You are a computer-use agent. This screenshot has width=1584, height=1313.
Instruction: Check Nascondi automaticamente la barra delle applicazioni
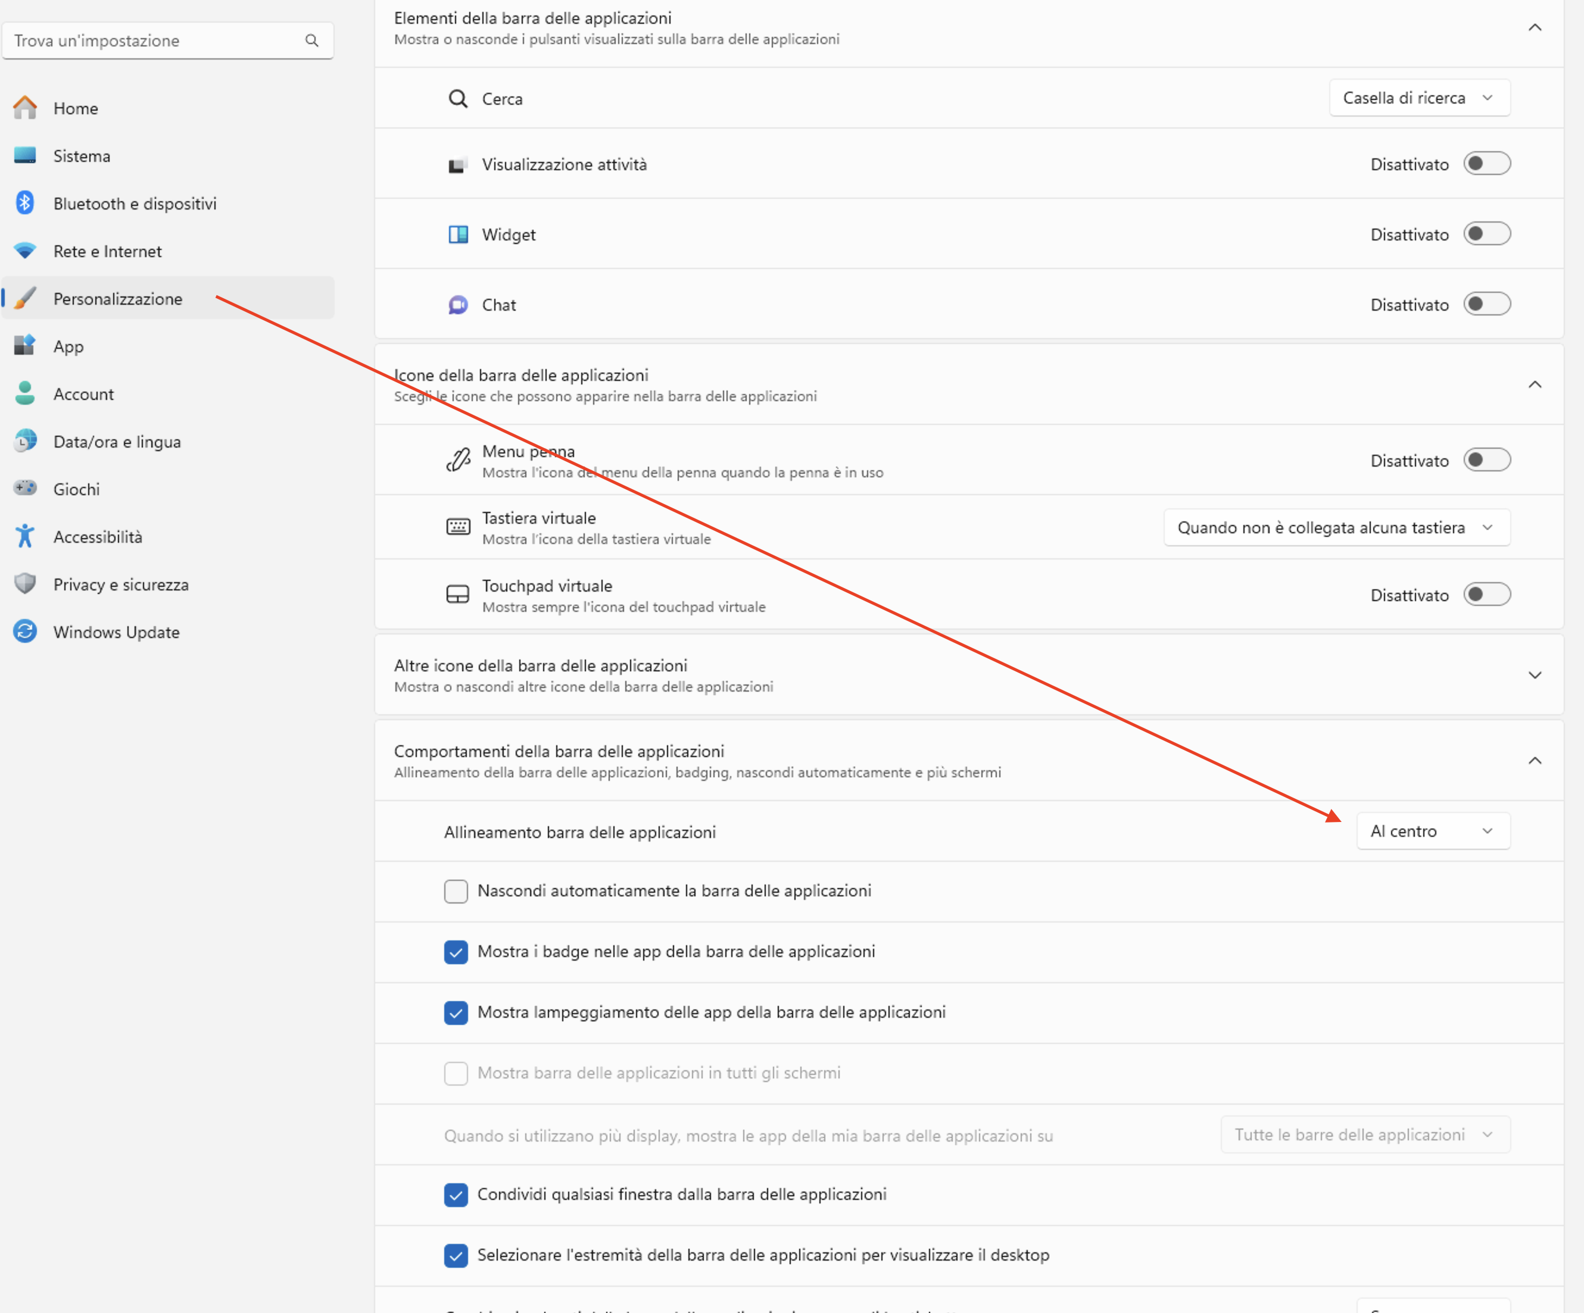pyautogui.click(x=456, y=891)
